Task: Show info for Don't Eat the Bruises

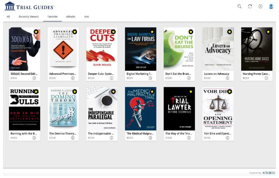Action: [x=189, y=78]
